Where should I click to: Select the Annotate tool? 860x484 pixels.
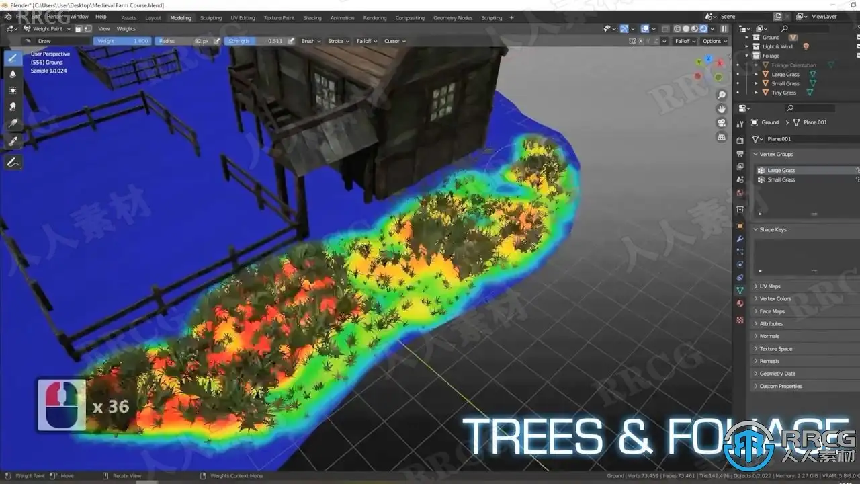(x=13, y=162)
